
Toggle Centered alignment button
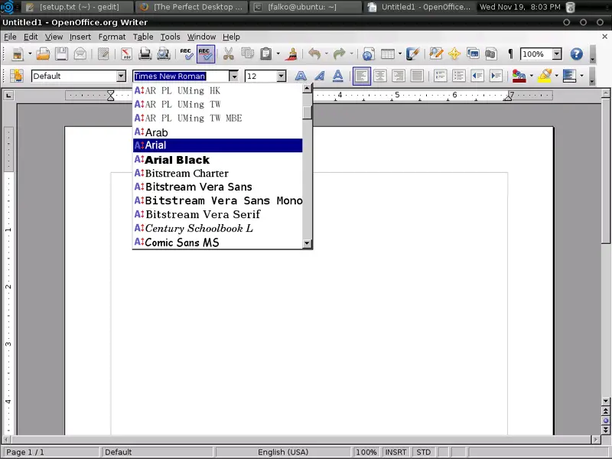380,76
